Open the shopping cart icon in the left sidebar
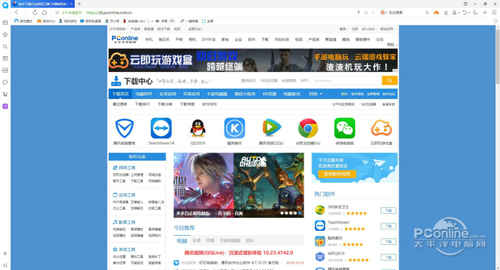Viewport: 500px width, 270px height. 5,94
